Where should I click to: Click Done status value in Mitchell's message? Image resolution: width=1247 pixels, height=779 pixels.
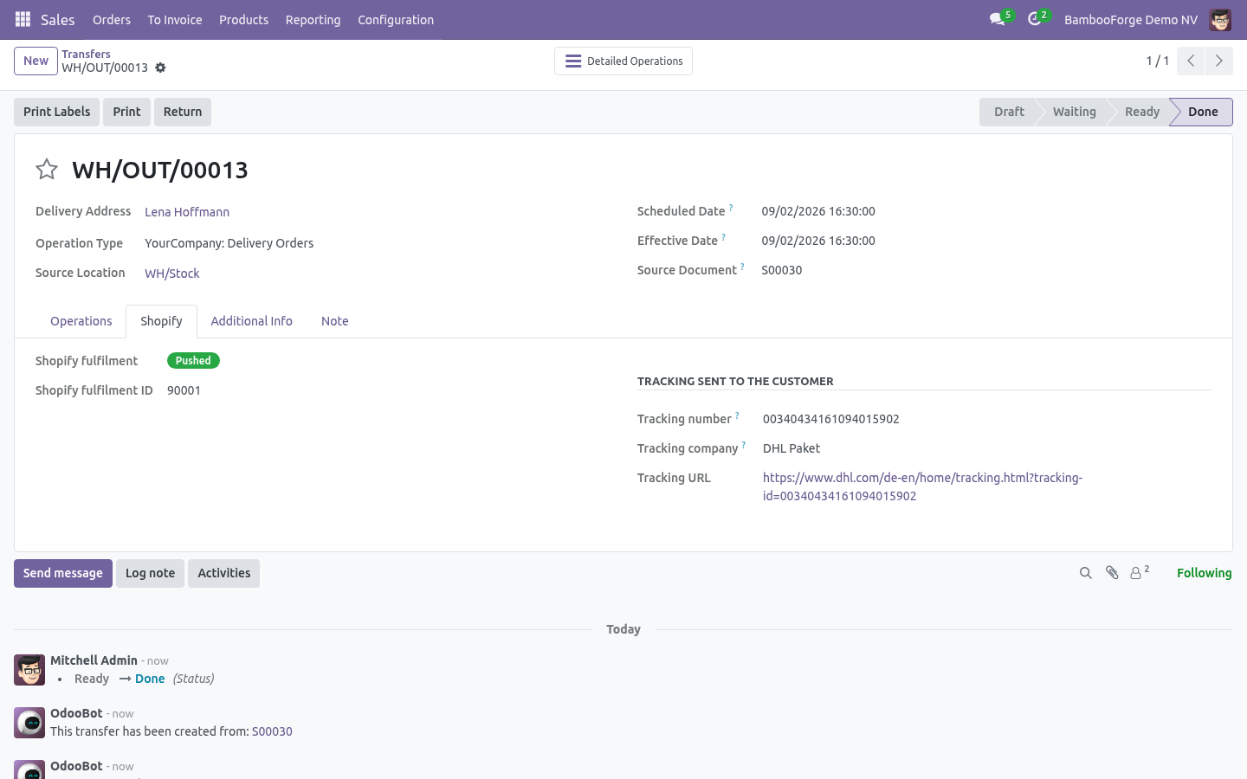[150, 679]
